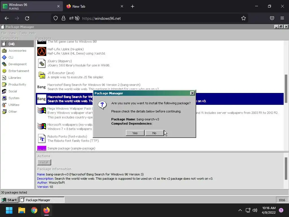
Task: Open File Explorer from Windows taskbar
Action: click(x=21, y=210)
